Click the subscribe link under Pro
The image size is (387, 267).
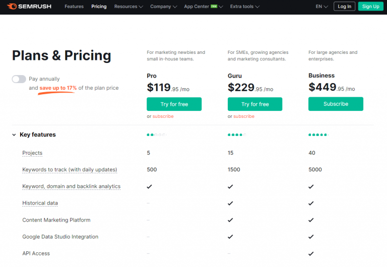click(163, 116)
